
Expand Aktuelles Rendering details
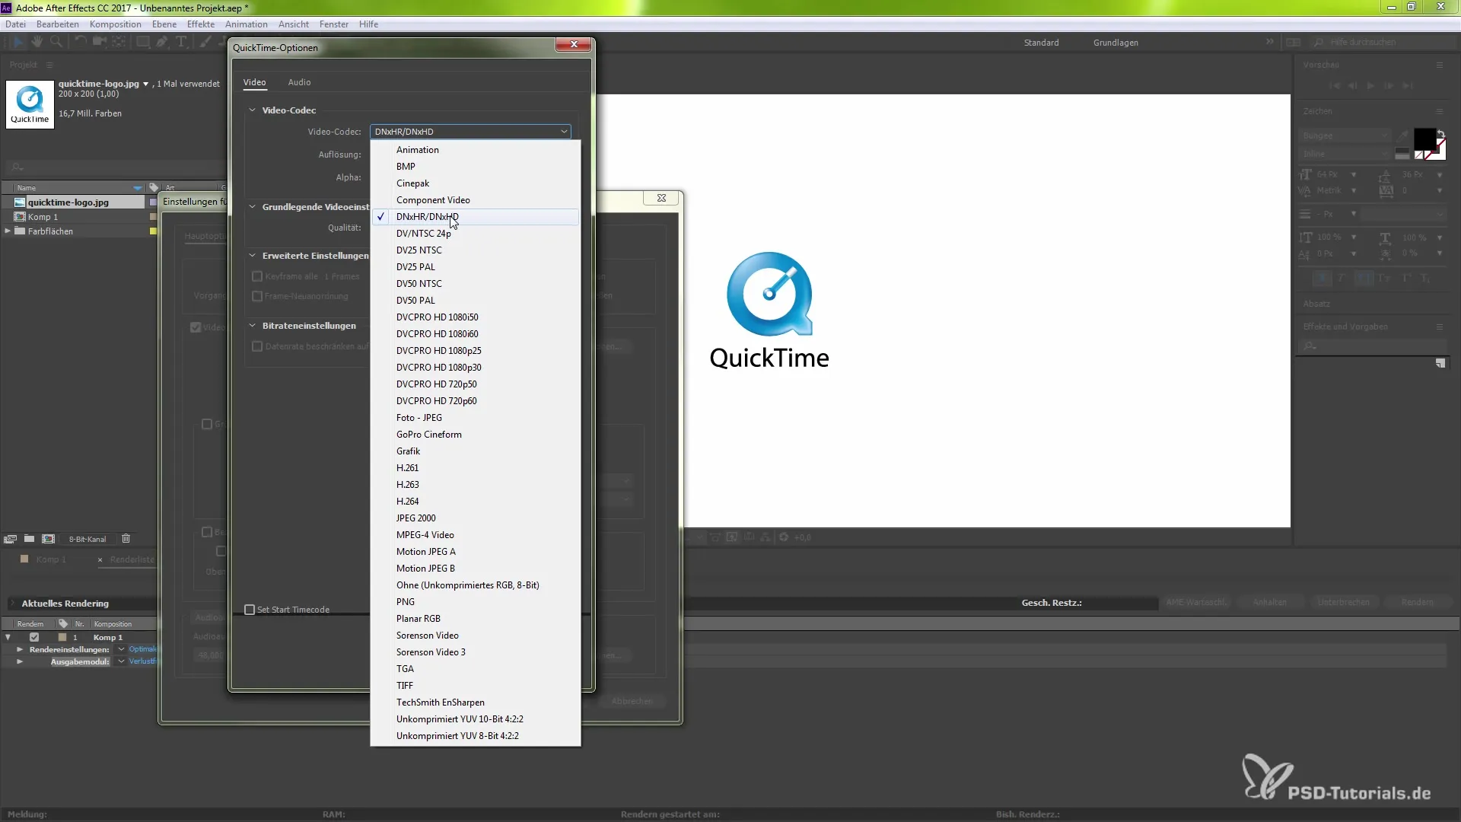tap(12, 604)
